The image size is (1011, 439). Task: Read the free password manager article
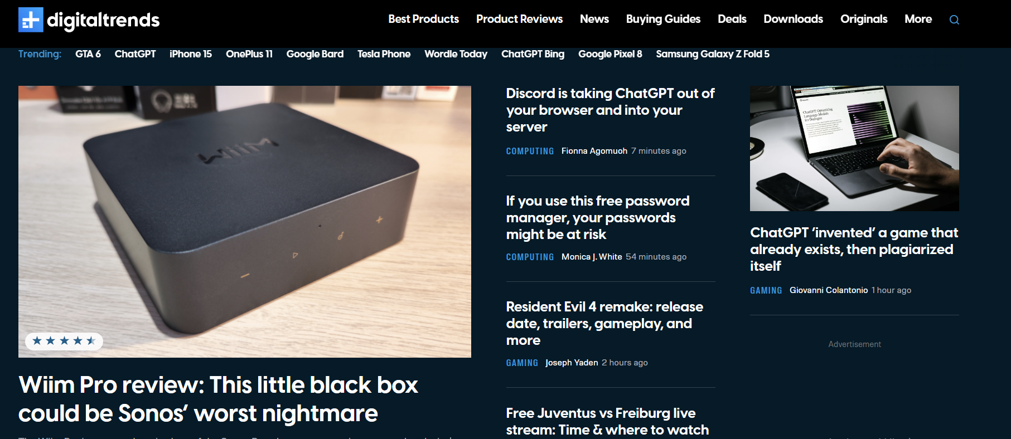(x=598, y=217)
